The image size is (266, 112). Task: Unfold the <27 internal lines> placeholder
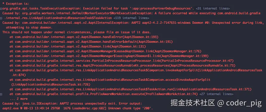(x=216, y=94)
